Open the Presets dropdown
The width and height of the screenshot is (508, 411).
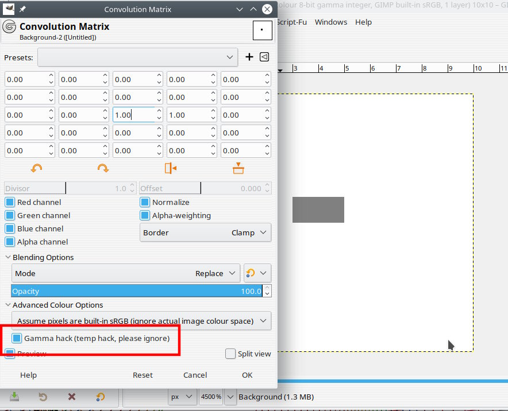pos(138,57)
